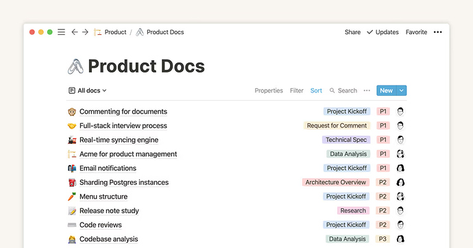Open the three-dot menu next to Search

[x=367, y=90]
